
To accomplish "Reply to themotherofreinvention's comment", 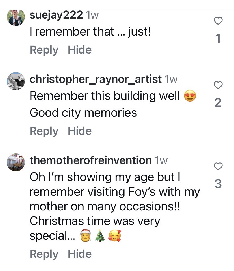I will click(44, 254).
